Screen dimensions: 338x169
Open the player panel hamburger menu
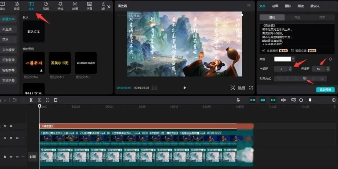coord(249,6)
